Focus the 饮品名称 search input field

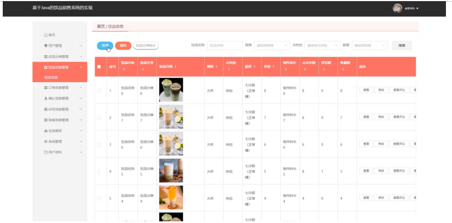[x=225, y=46]
